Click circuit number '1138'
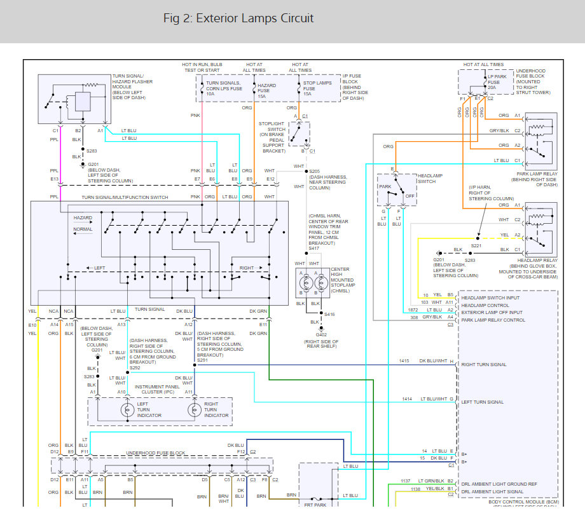Screen dimensions: 585x527 tap(416, 489)
